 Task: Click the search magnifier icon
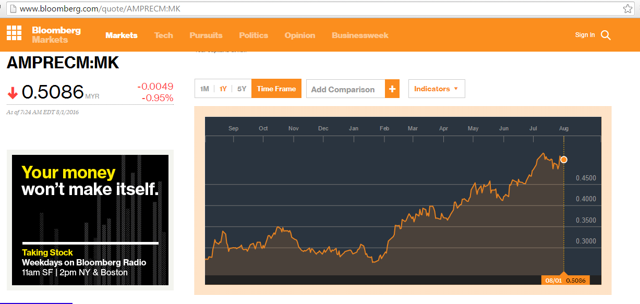pyautogui.click(x=606, y=35)
